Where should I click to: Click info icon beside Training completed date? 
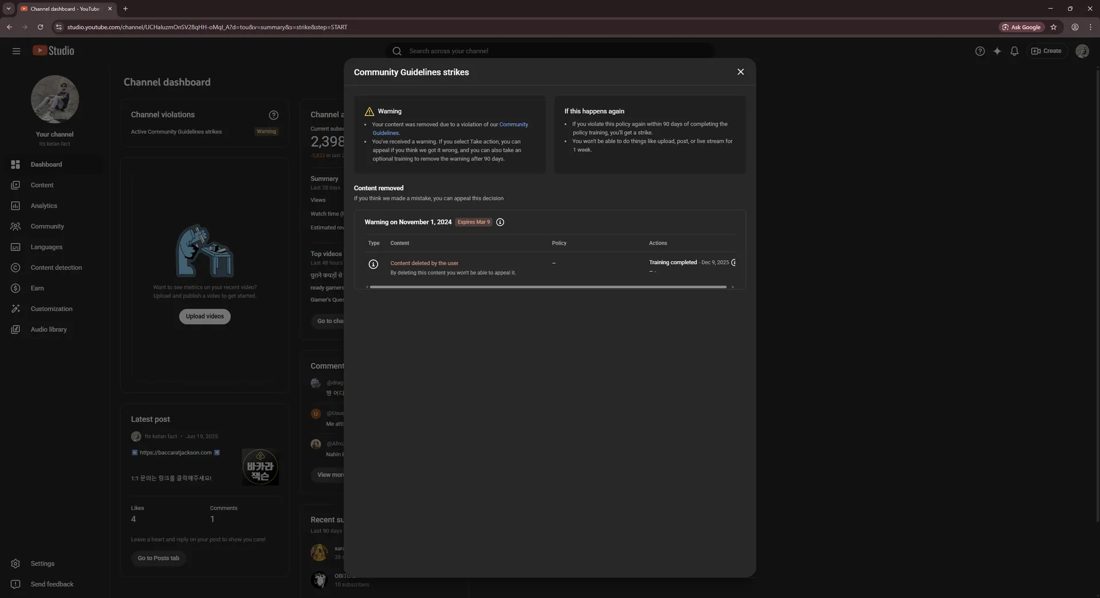734,262
